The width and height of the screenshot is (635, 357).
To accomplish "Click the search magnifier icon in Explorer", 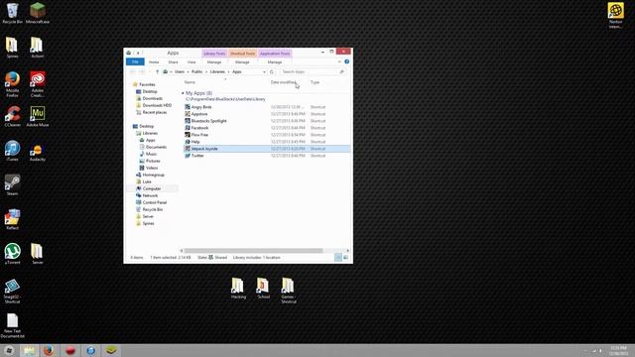I will tap(341, 71).
